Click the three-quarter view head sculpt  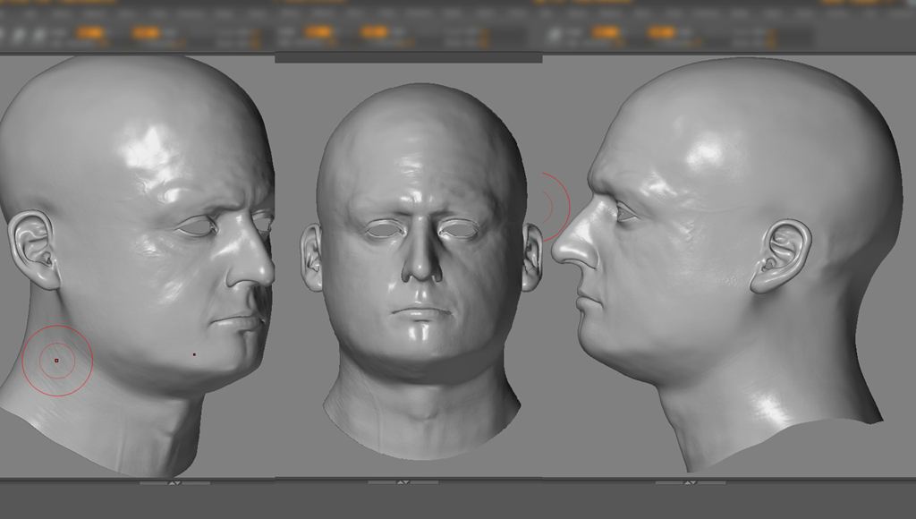(137, 266)
